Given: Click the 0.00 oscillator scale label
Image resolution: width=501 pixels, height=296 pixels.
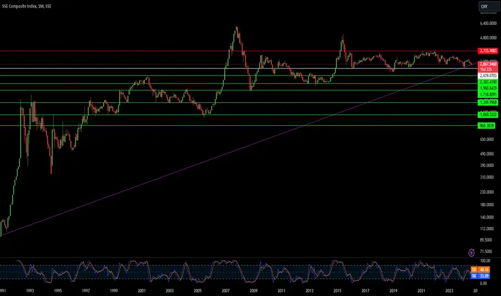Looking at the screenshot, I should (483, 283).
